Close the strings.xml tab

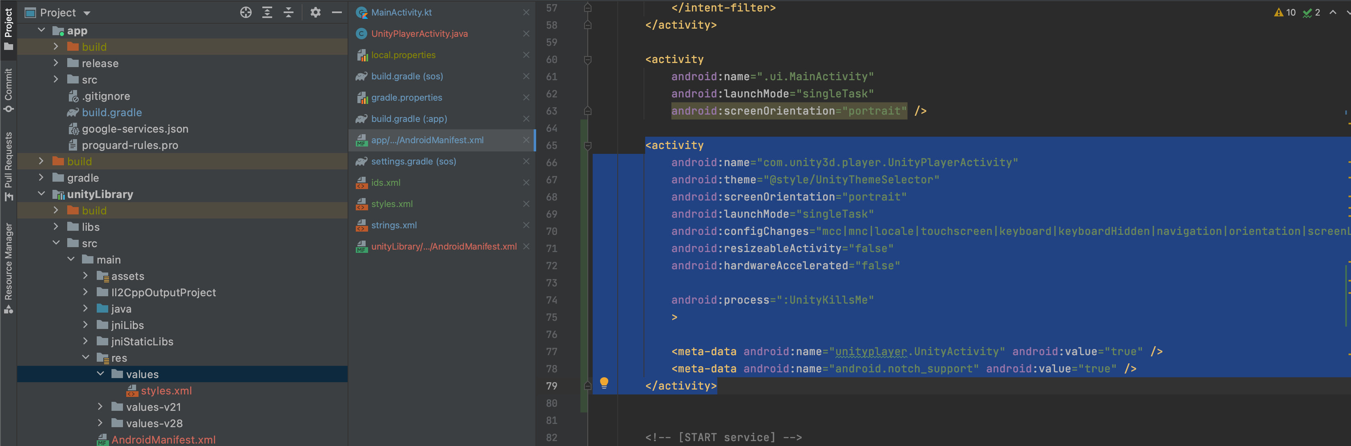pyautogui.click(x=525, y=225)
